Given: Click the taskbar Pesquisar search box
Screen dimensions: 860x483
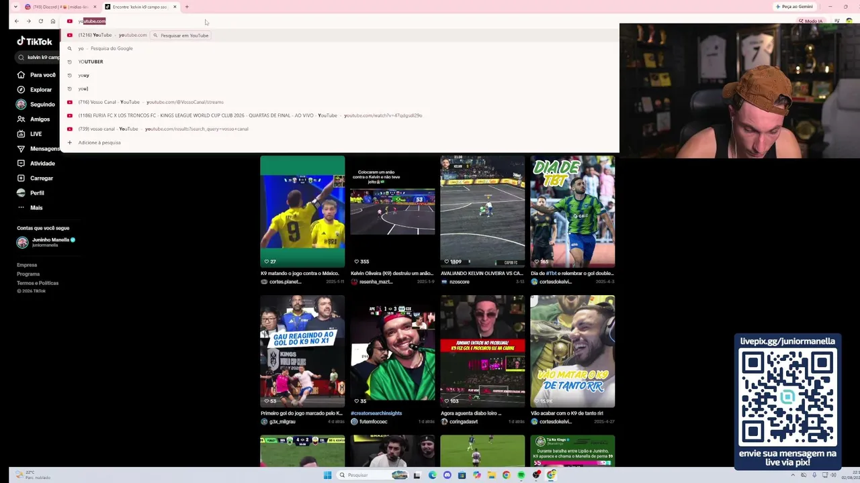Looking at the screenshot, I should [373, 475].
